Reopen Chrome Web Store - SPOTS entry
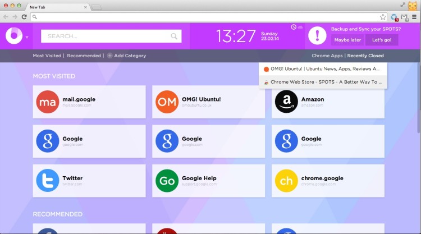421x234 pixels. [323, 82]
